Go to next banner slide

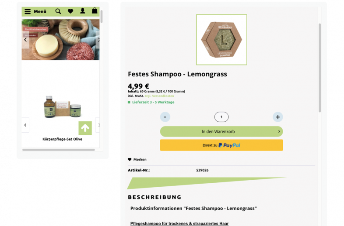point(98,40)
